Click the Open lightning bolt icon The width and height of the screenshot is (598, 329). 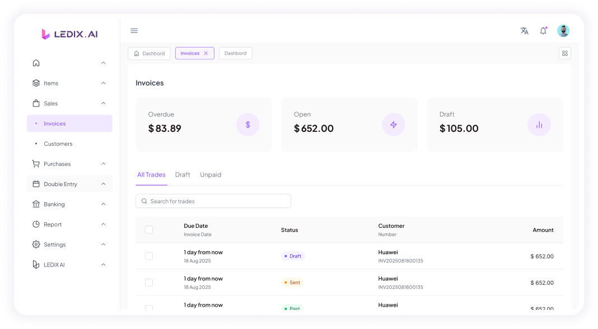393,125
